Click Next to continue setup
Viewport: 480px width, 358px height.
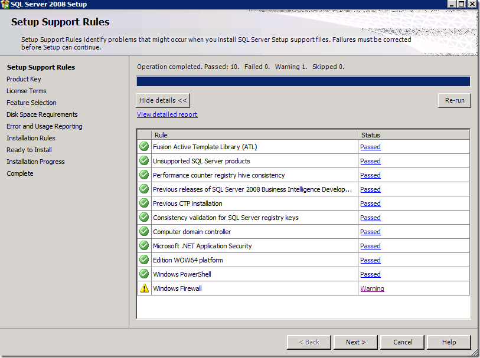tap(355, 342)
